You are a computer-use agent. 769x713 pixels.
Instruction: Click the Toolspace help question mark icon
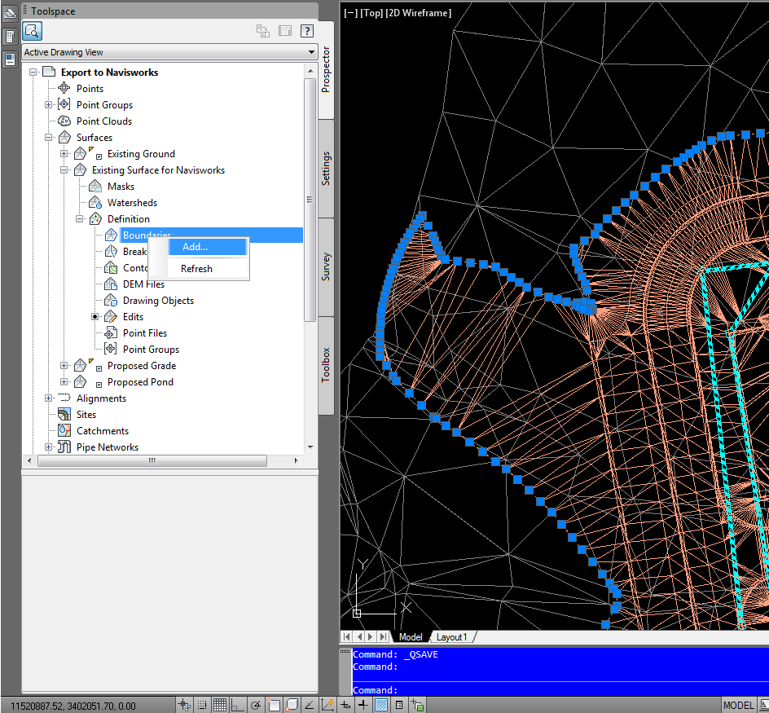306,31
